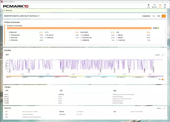
Task: Select the tan GPU memory clock legend
Action: coord(140,77)
